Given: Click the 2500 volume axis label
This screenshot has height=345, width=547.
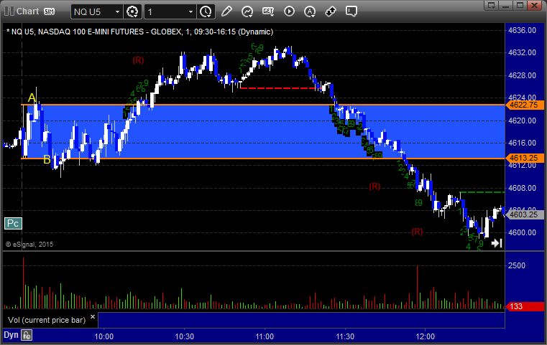Looking at the screenshot, I should 517,265.
